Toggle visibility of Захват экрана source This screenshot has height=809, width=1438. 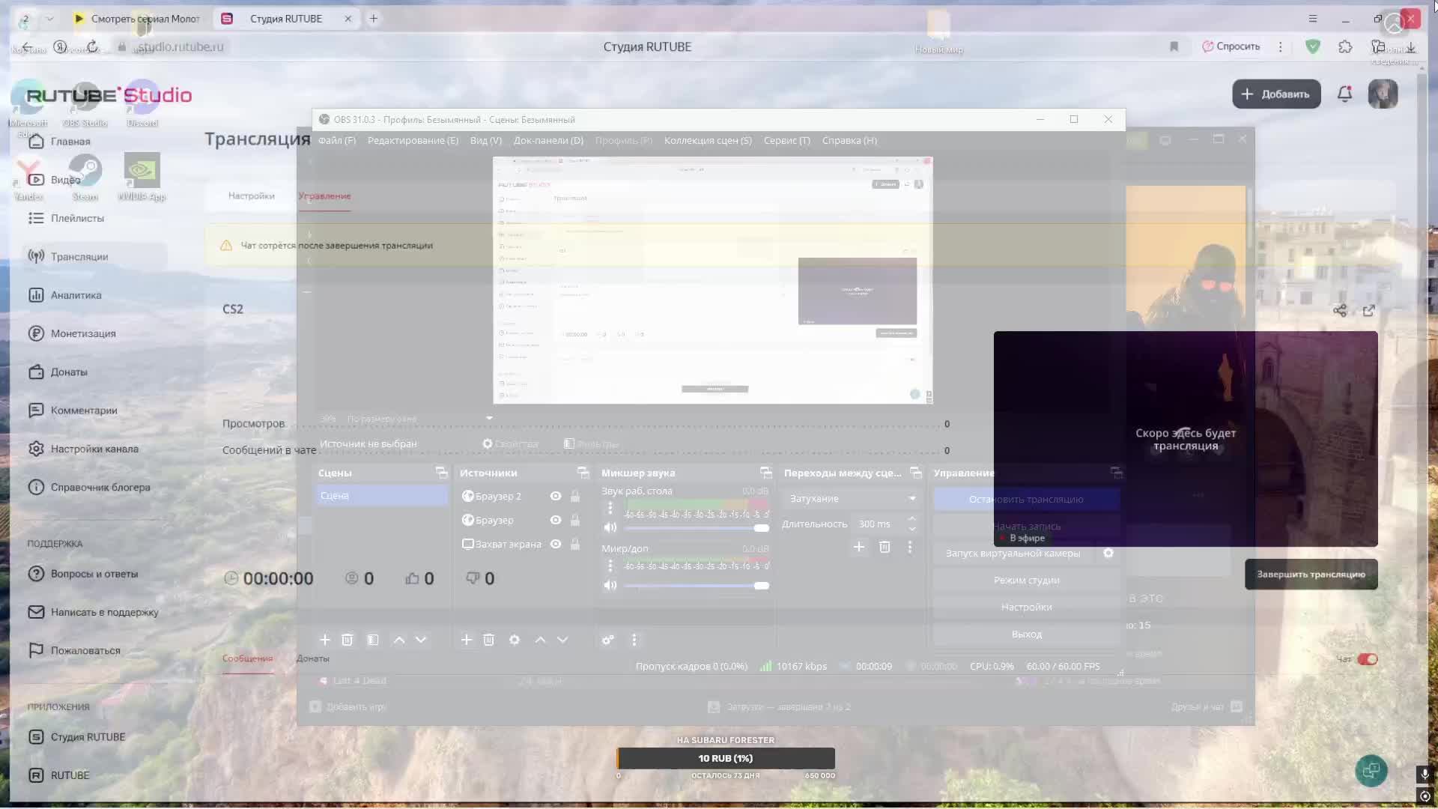(556, 544)
